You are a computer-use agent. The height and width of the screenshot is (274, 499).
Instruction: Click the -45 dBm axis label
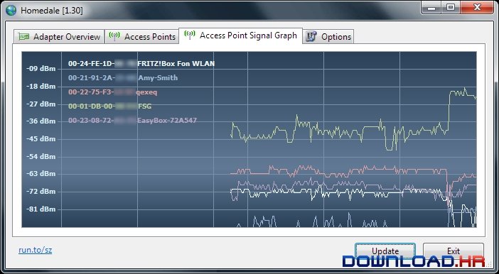pyautogui.click(x=41, y=139)
